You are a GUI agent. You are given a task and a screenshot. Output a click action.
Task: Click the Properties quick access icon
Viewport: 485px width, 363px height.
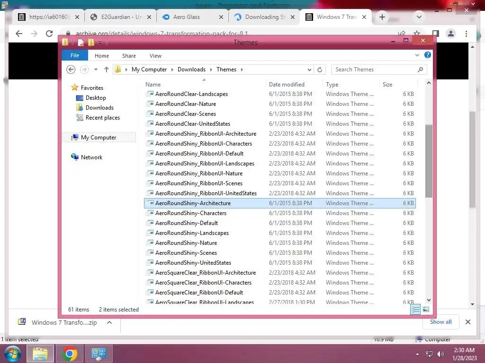click(81, 42)
